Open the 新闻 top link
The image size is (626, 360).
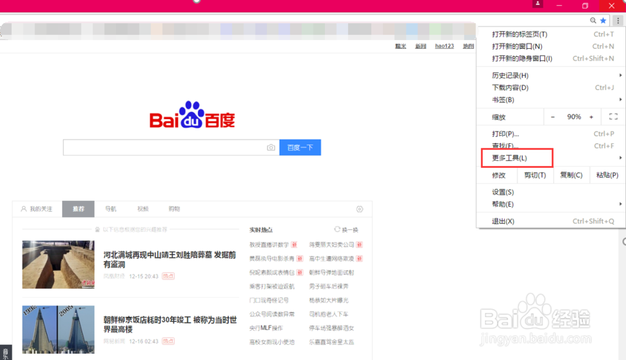tap(421, 46)
